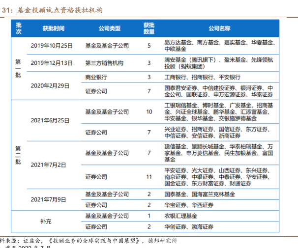The height and width of the screenshot is (248, 298).
Task: Select the 批次 column header
Action: 19,28
